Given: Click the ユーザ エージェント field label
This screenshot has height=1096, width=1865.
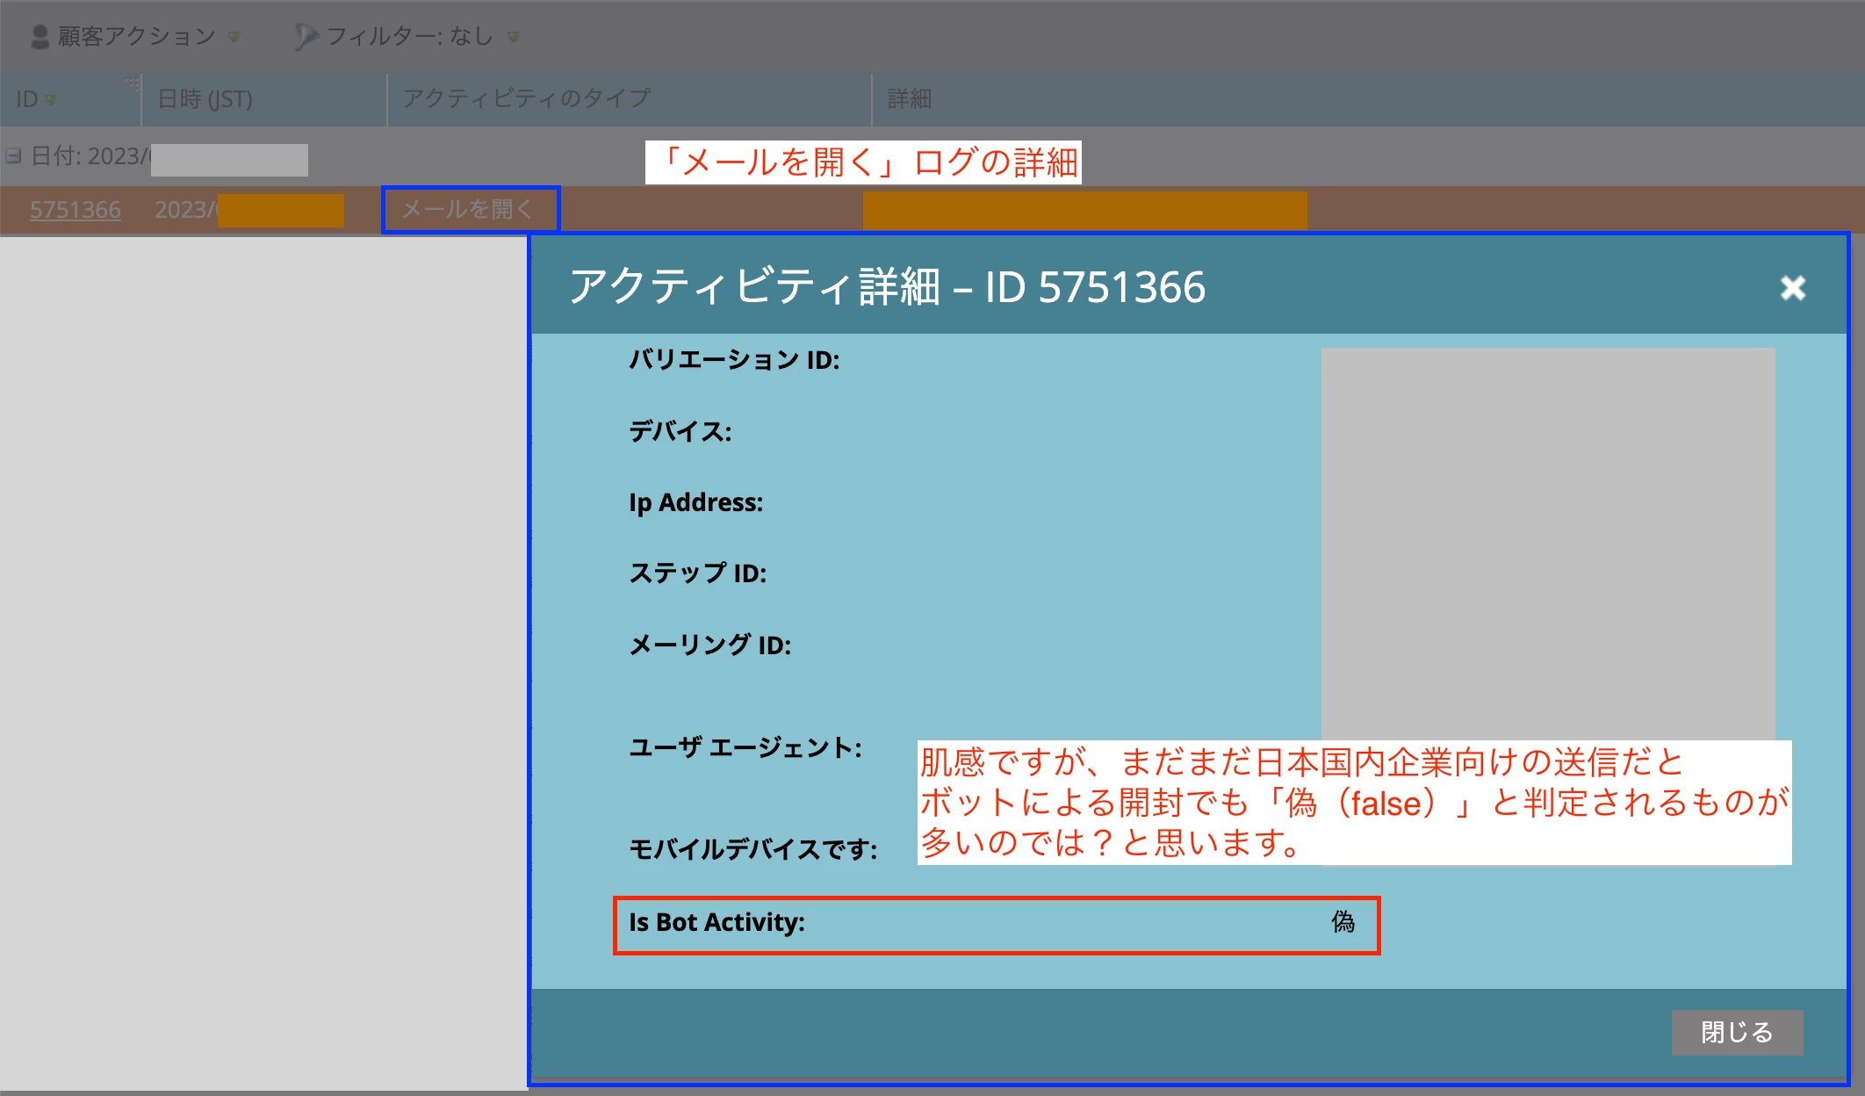Looking at the screenshot, I should 745,747.
